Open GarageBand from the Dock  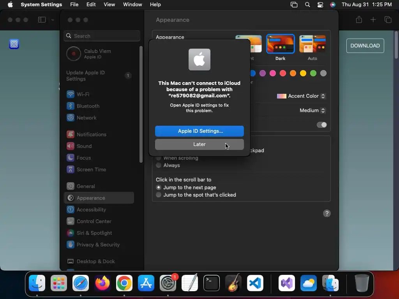coord(233,283)
